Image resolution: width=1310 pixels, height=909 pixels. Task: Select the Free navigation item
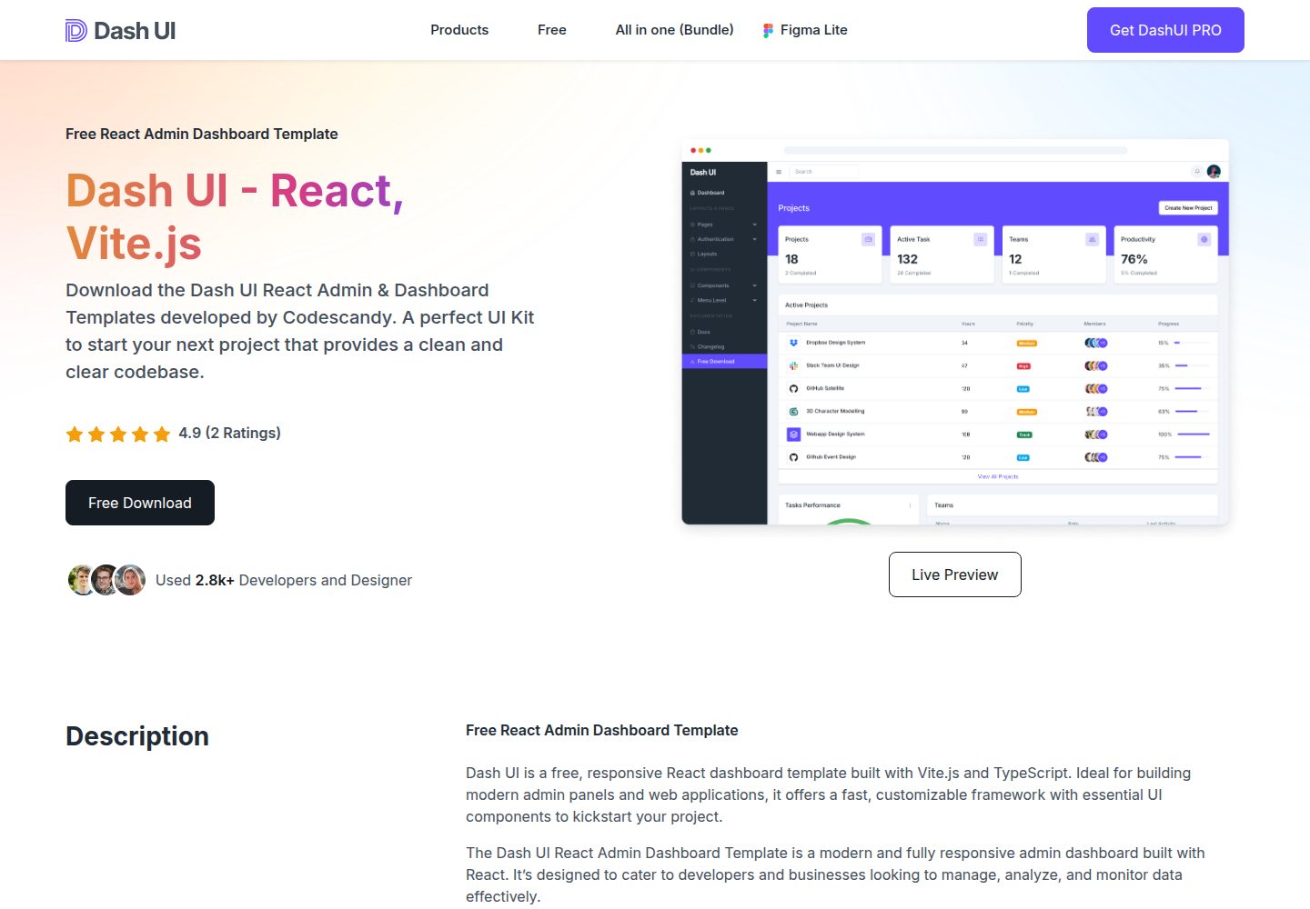(552, 30)
